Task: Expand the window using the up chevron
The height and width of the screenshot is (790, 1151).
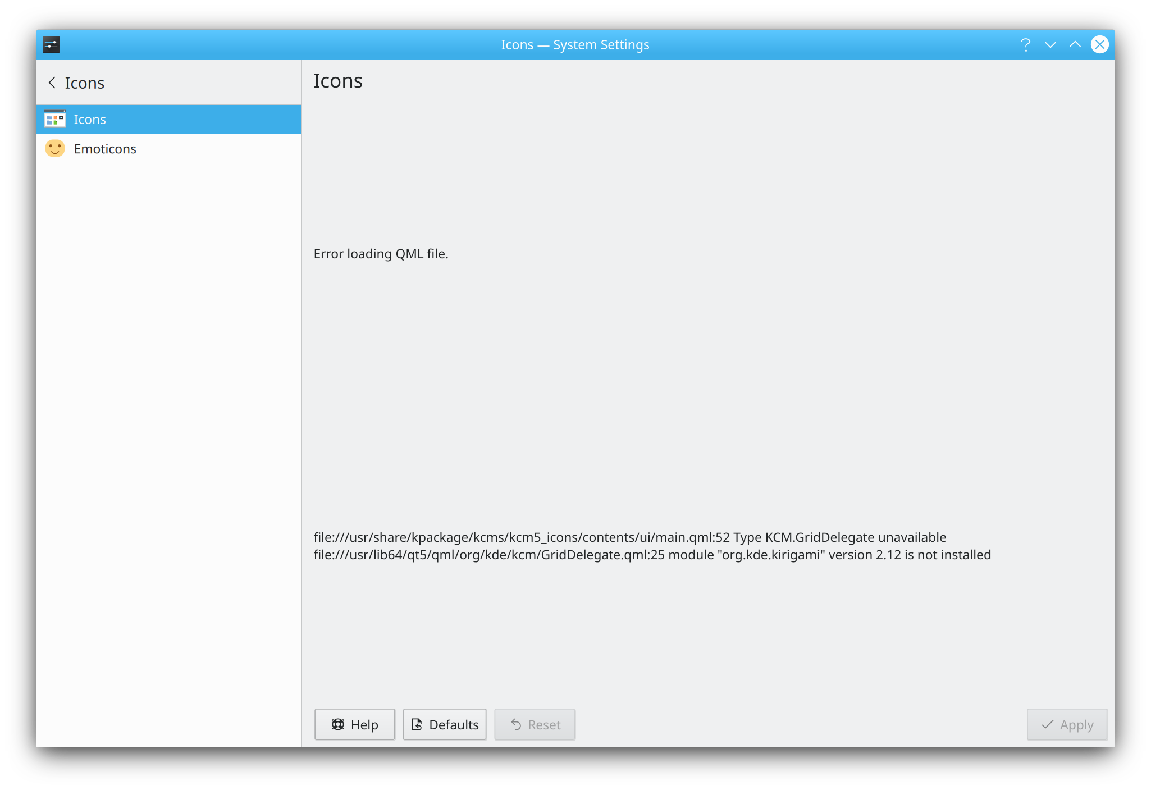Action: [x=1075, y=44]
